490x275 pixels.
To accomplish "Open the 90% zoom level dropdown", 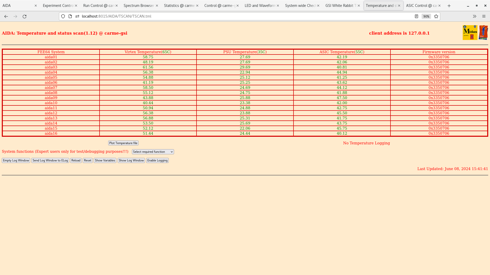I will [x=426, y=16].
